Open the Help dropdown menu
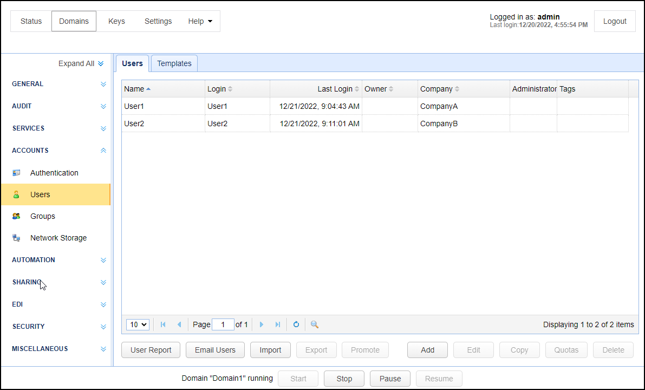 (200, 21)
